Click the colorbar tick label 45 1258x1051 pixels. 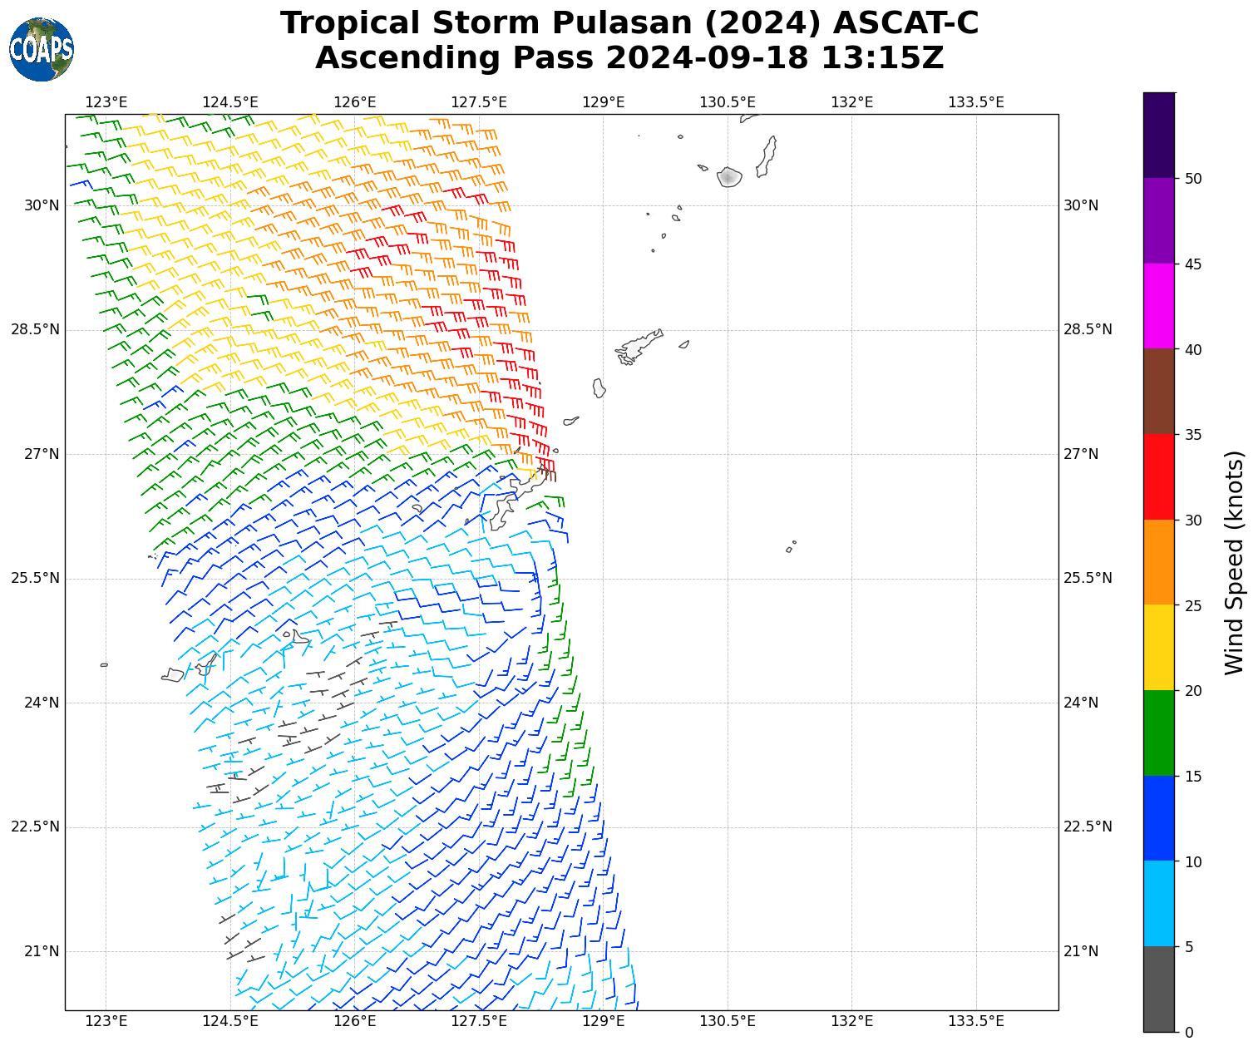click(1193, 264)
